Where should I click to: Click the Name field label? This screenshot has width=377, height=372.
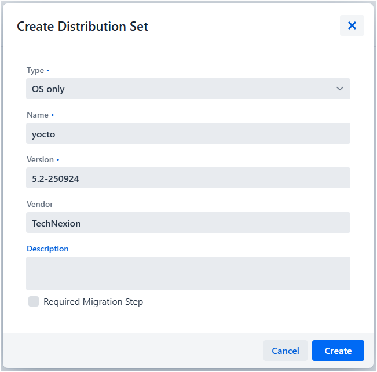38,115
